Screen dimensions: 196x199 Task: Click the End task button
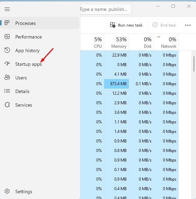pos(164,25)
